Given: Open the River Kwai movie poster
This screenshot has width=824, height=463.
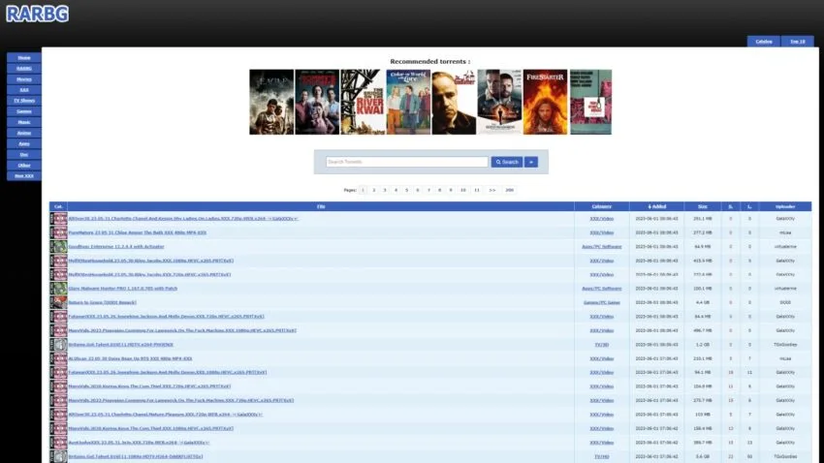Looking at the screenshot, I should pos(363,102).
